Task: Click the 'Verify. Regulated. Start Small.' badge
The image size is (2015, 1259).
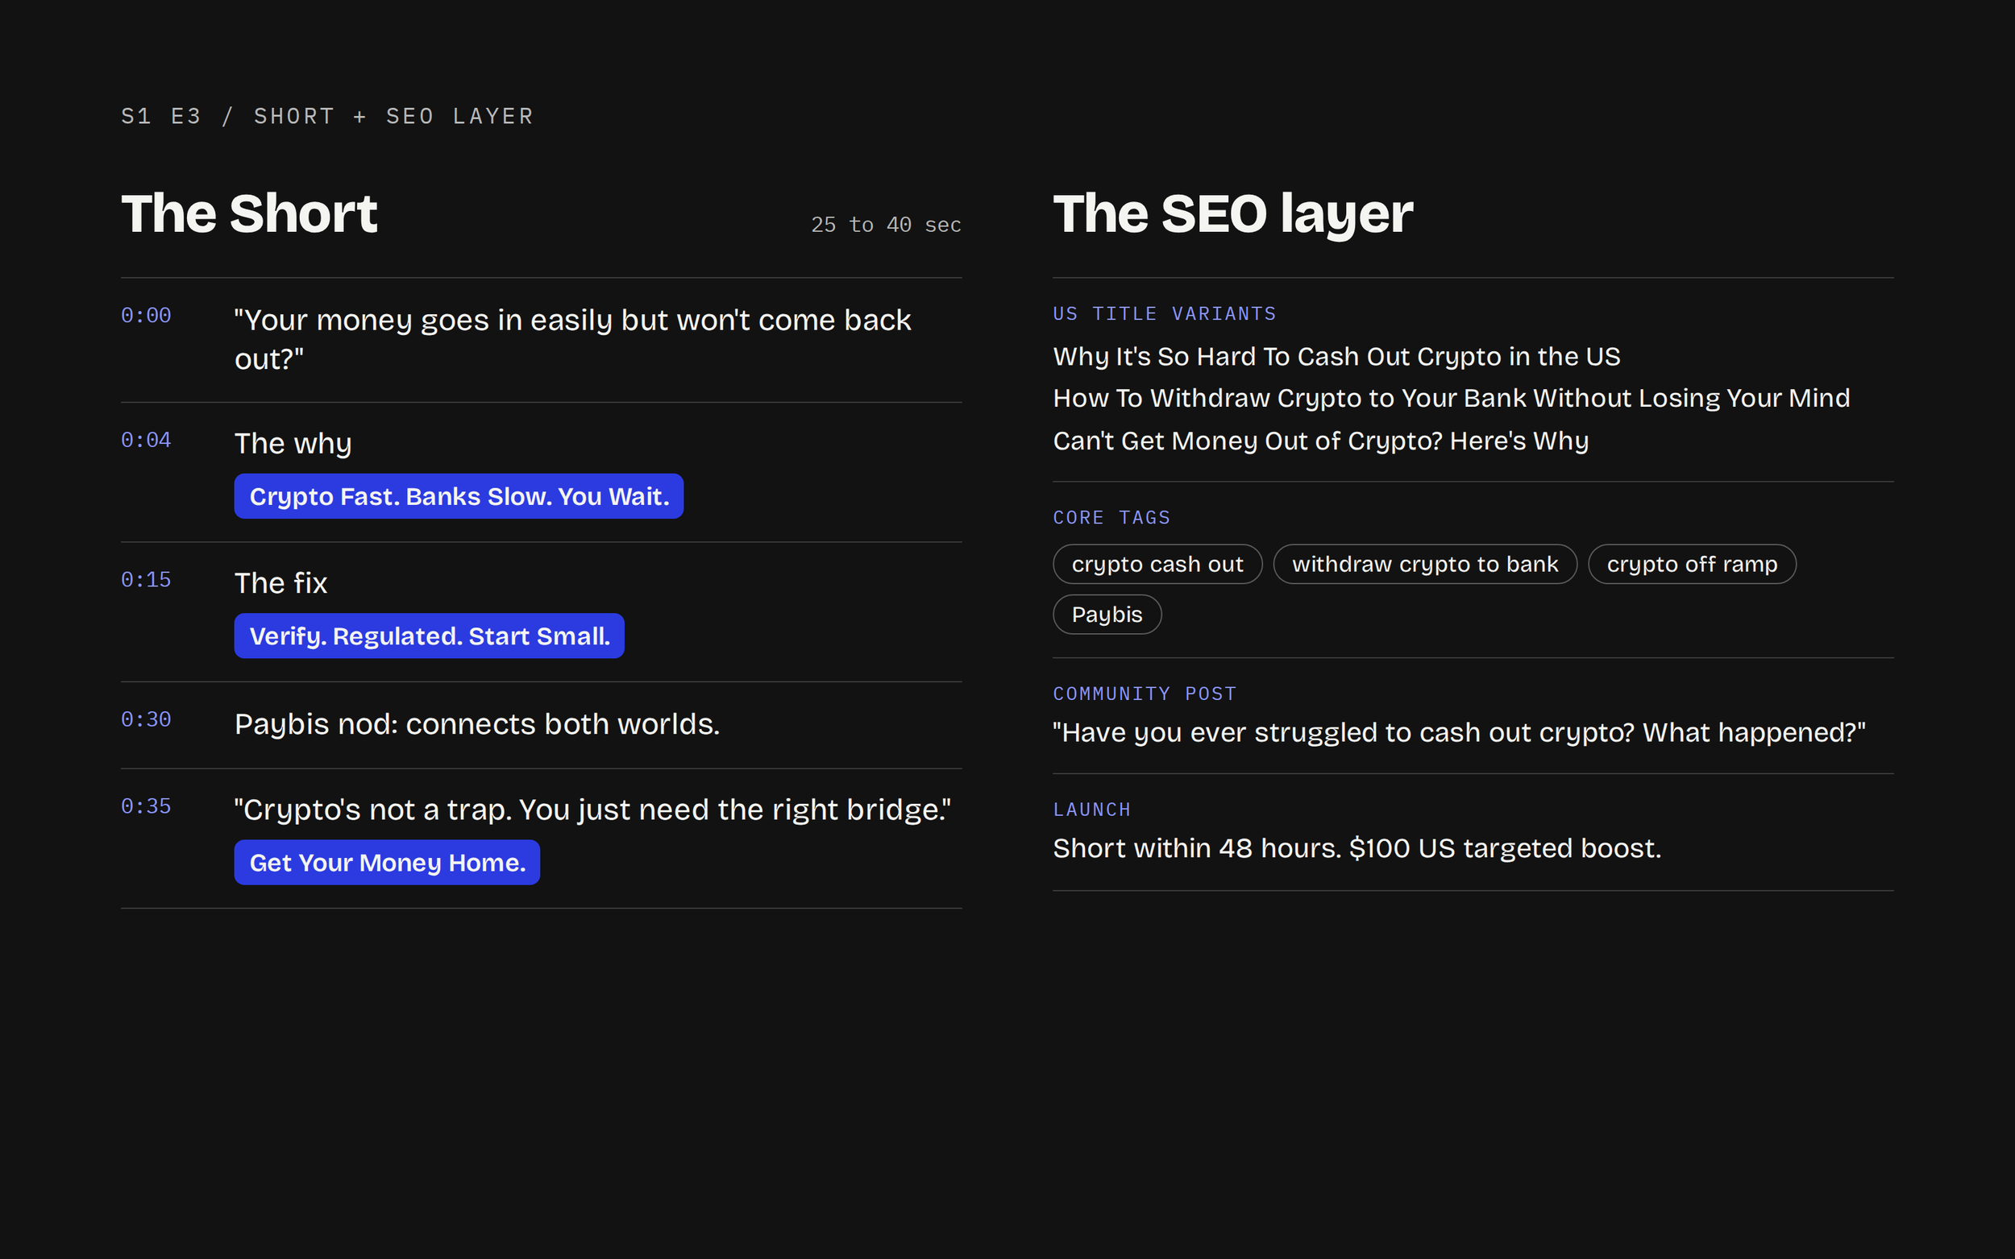Action: coord(429,636)
